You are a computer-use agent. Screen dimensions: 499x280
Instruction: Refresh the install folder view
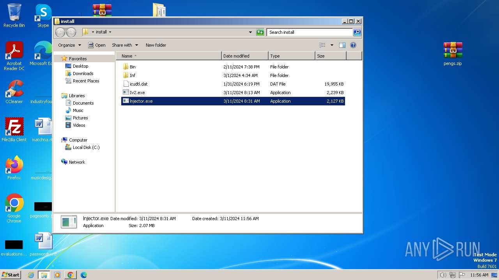coord(260,32)
